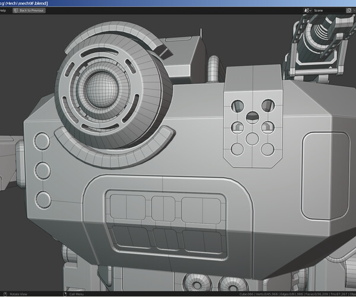Click the top-left hole of missile pod
The image size is (356, 297).
point(237,105)
